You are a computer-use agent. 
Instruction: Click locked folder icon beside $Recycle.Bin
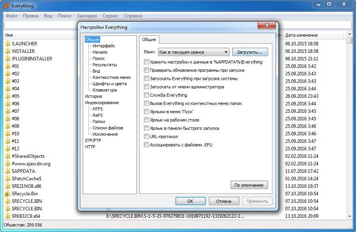tap(8, 194)
